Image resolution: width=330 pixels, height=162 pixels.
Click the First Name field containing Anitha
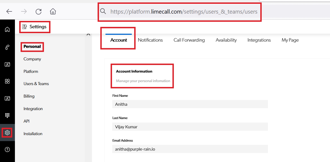tap(190, 104)
